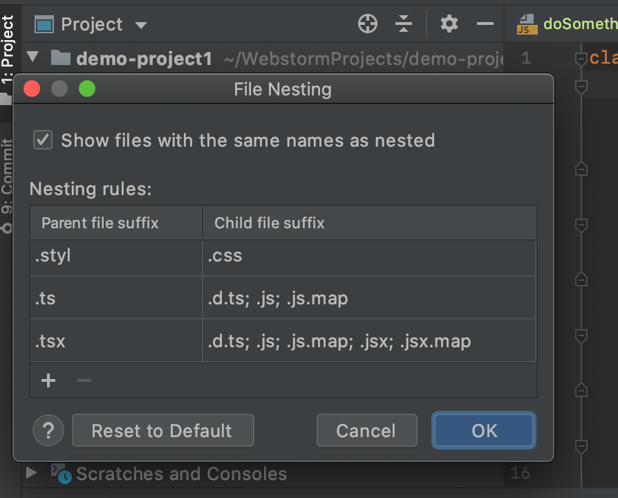The image size is (618, 498).
Task: Click the Collapse All icon in Project toolbar
Action: [x=404, y=24]
